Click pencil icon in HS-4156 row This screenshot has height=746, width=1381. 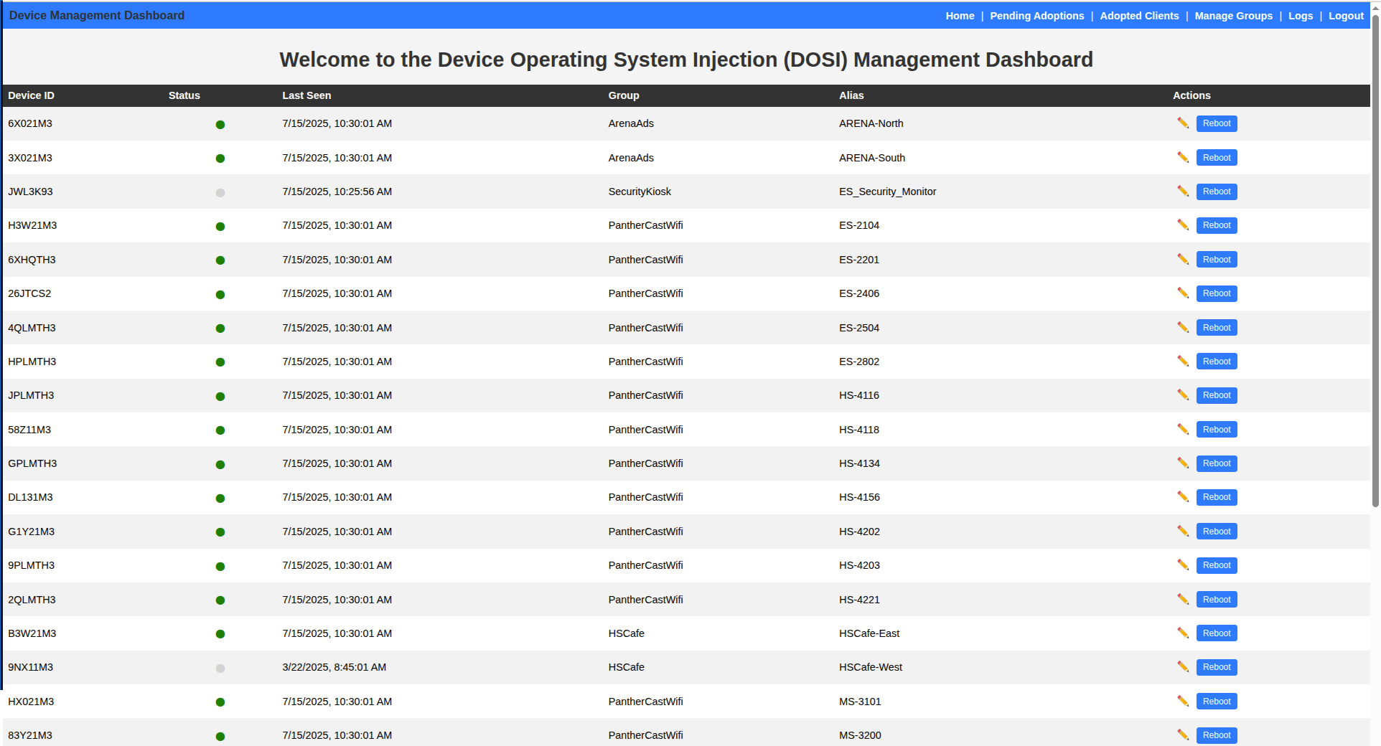coord(1183,496)
